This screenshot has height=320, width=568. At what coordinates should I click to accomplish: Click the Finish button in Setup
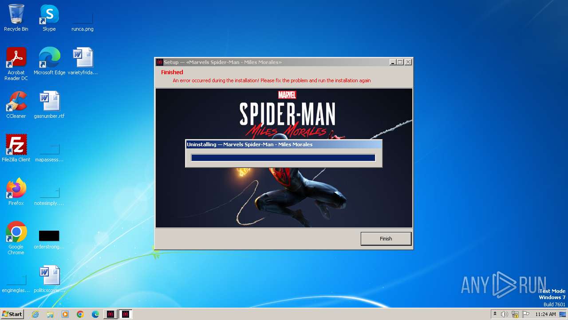click(x=386, y=239)
